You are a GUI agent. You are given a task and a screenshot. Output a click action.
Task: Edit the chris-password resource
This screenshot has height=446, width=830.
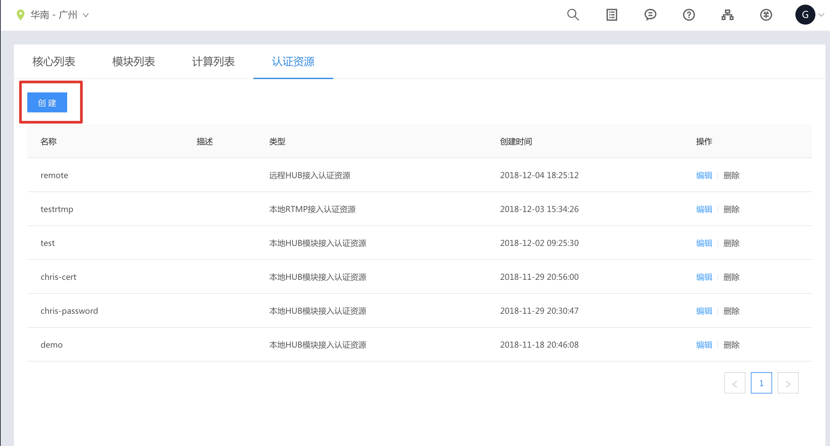(704, 311)
